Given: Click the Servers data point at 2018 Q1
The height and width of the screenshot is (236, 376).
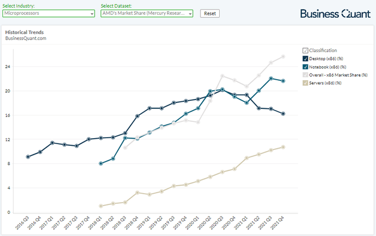Looking at the screenshot, I should tap(101, 206).
